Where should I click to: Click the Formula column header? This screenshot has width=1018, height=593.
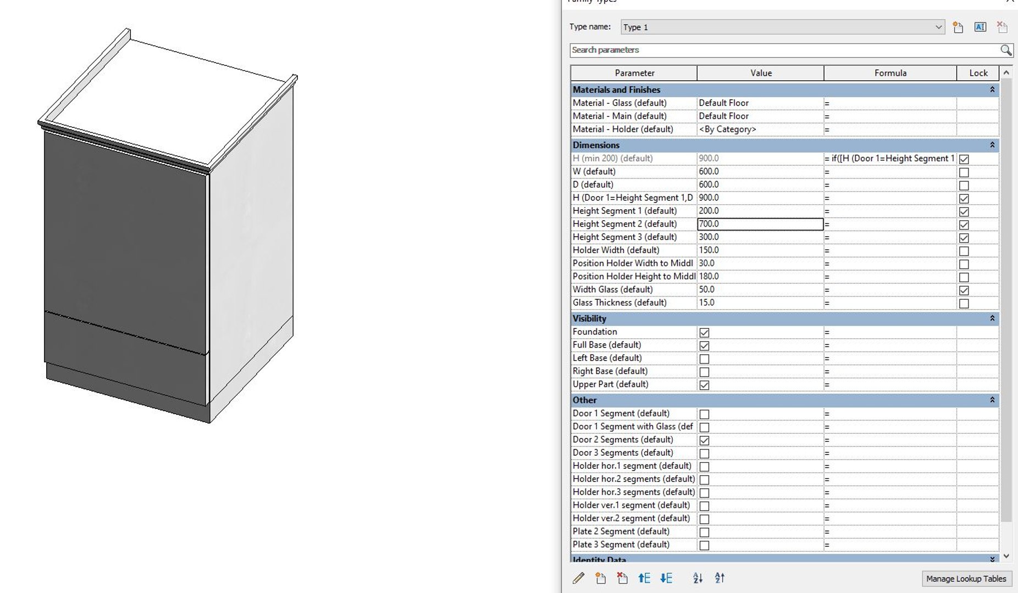(x=890, y=73)
